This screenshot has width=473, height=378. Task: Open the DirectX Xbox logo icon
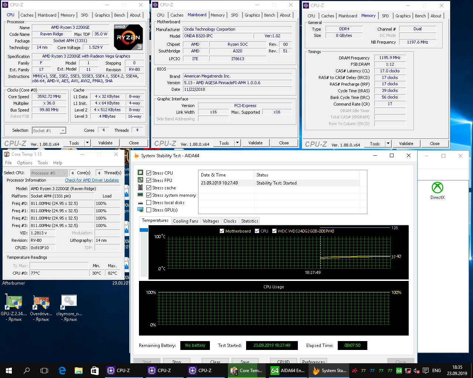pyautogui.click(x=438, y=188)
